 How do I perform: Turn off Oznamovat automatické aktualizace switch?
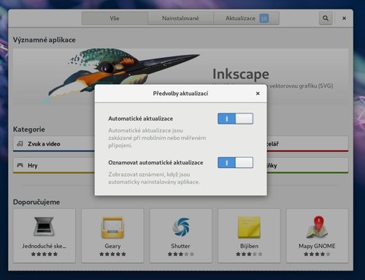(x=235, y=162)
